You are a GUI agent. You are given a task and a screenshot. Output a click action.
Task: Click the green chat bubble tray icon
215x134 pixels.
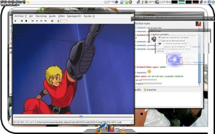[126, 2]
